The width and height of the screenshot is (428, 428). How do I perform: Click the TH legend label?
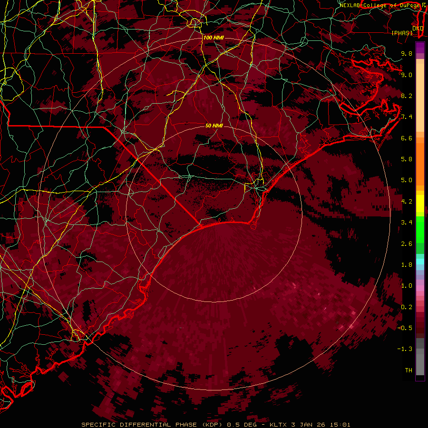[x=409, y=370]
